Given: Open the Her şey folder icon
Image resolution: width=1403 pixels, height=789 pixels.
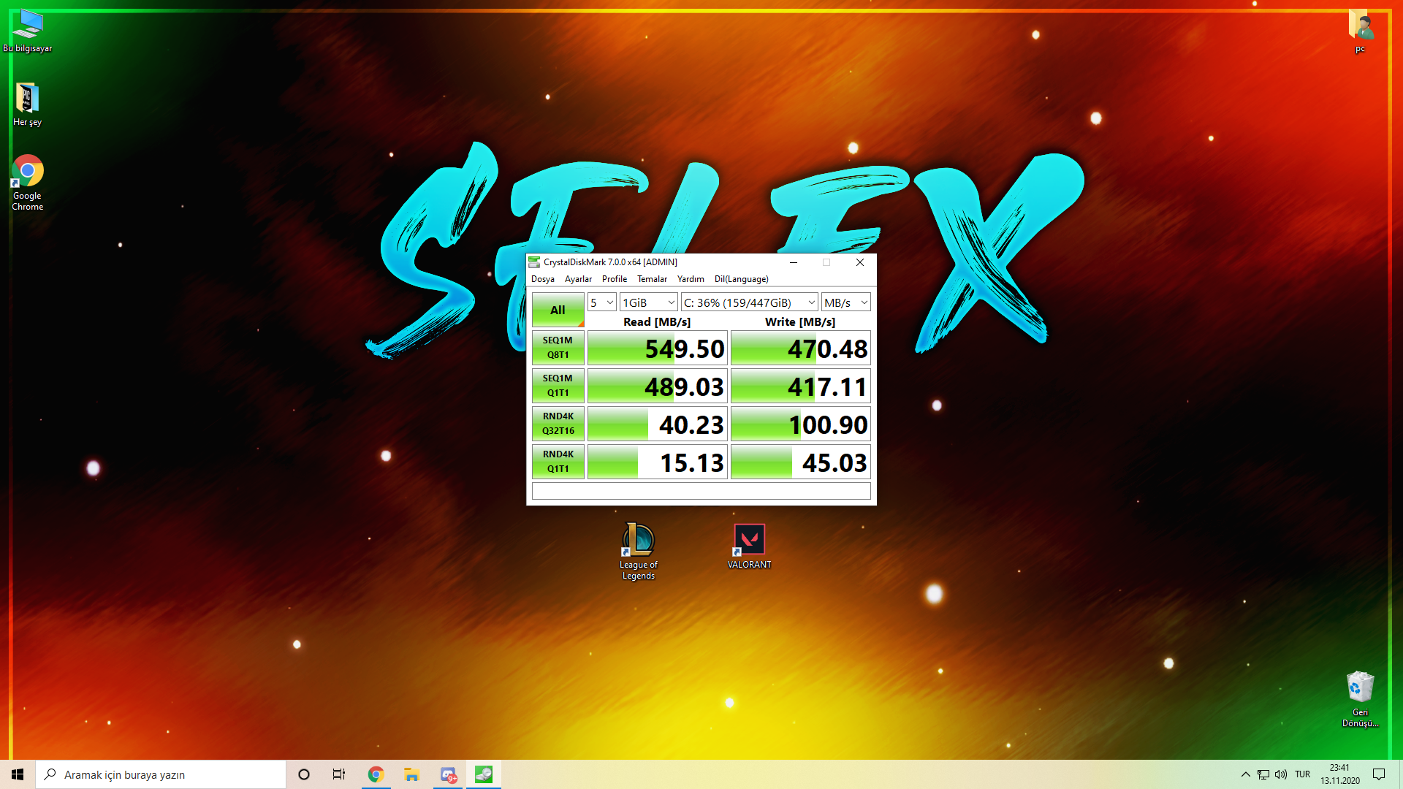Looking at the screenshot, I should point(27,99).
